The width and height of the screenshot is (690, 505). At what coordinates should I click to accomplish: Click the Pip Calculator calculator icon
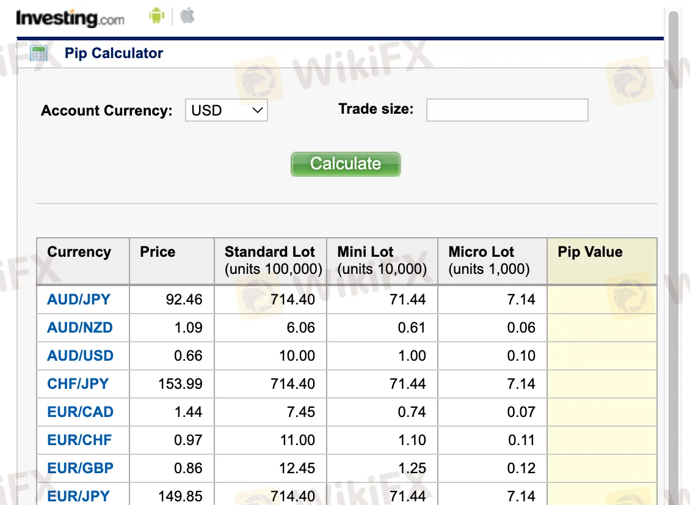pos(38,53)
